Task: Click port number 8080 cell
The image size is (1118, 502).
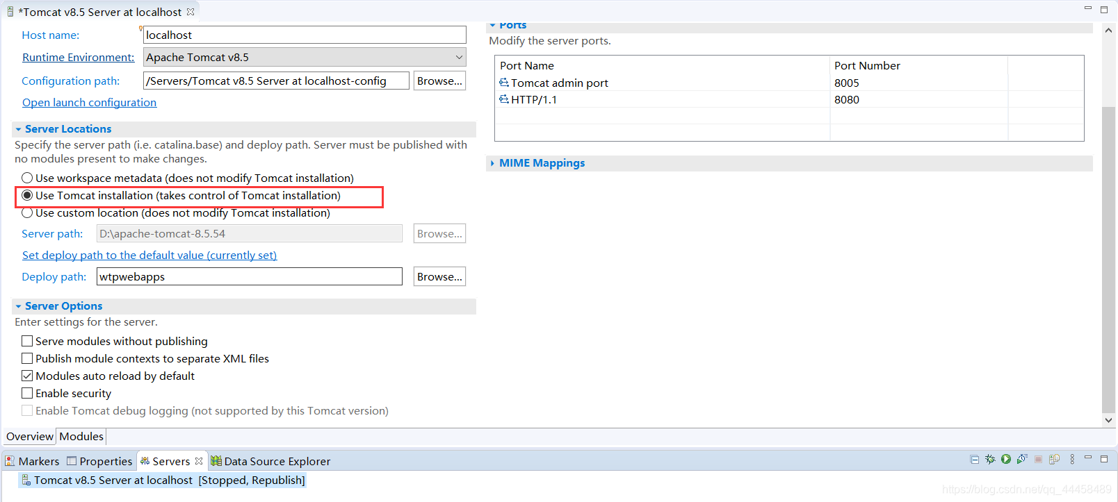Action: click(918, 99)
